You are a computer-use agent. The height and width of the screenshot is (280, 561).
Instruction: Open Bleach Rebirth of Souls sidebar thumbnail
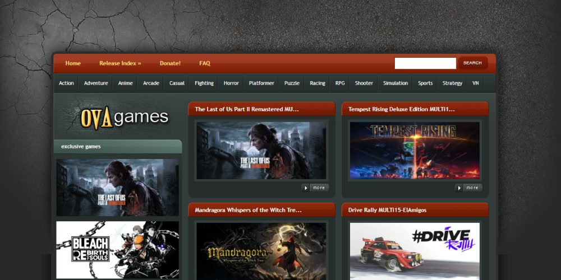117,250
